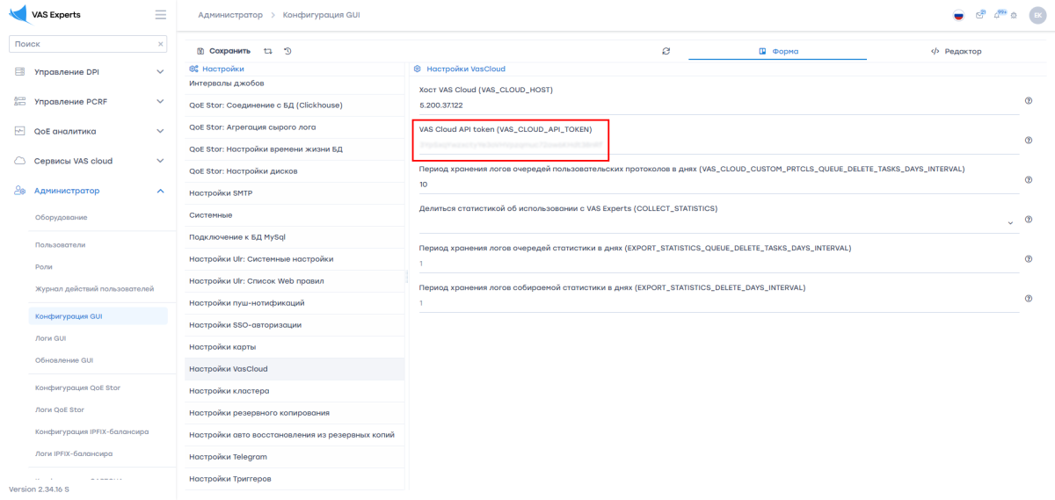Viewport: 1055px width, 500px height.
Task: Expand the QoE аналитика section
Action: [160, 131]
